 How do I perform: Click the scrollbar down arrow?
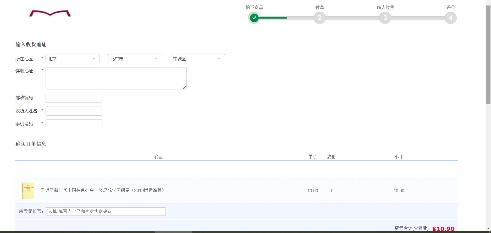pos(488,229)
